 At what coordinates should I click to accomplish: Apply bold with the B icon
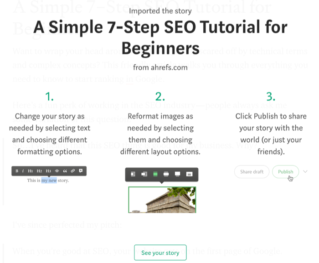tap(17, 171)
